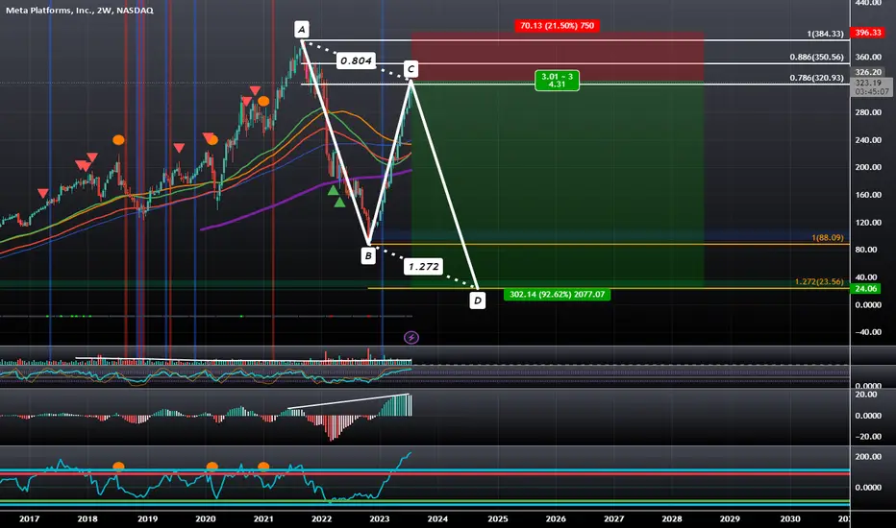Select the pattern point label B
The width and height of the screenshot is (896, 528).
coord(368,255)
